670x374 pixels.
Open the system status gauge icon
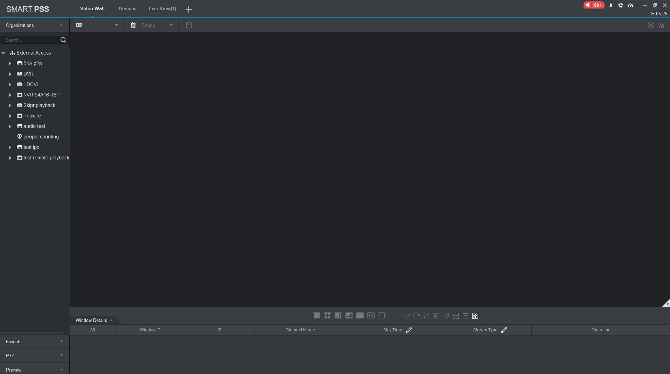coord(630,5)
